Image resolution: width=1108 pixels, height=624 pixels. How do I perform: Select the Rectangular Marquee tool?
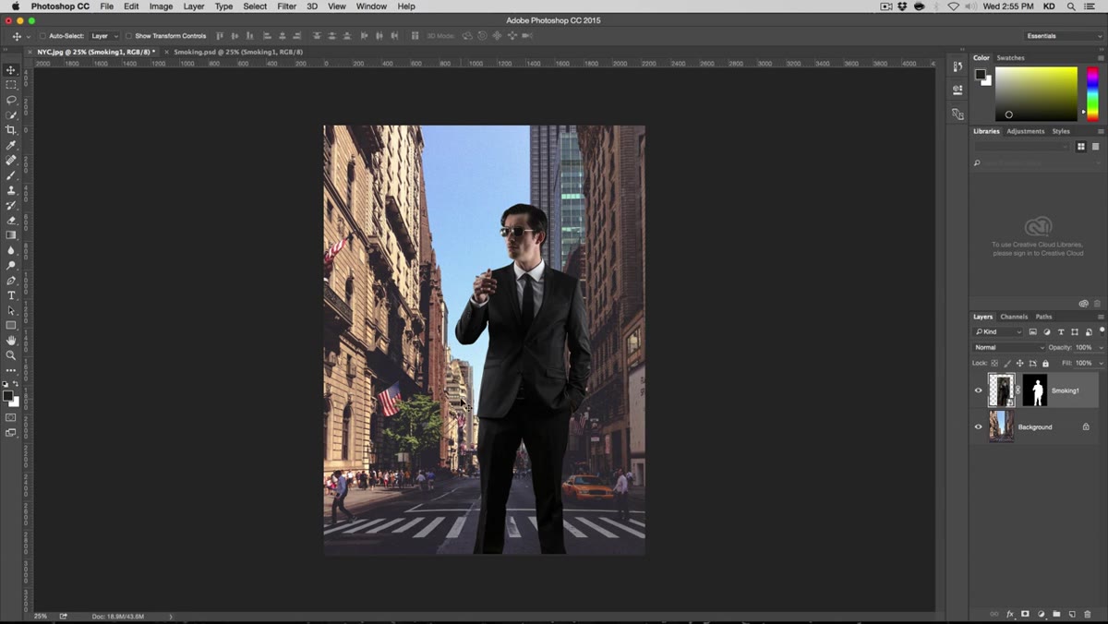[x=11, y=85]
